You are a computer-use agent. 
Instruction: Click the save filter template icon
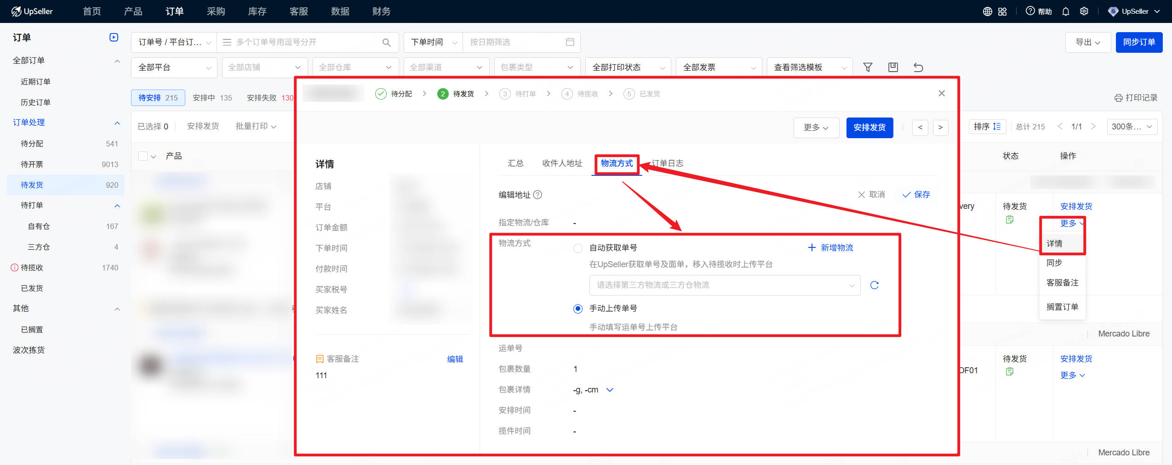click(893, 67)
